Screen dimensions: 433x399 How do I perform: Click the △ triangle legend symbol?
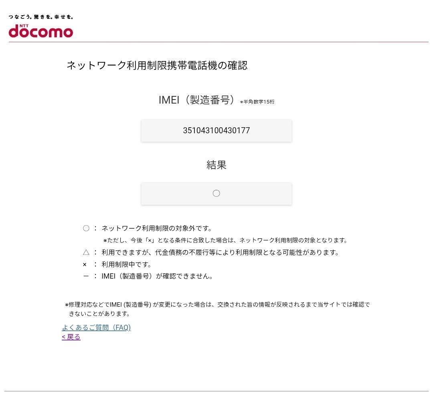85,253
